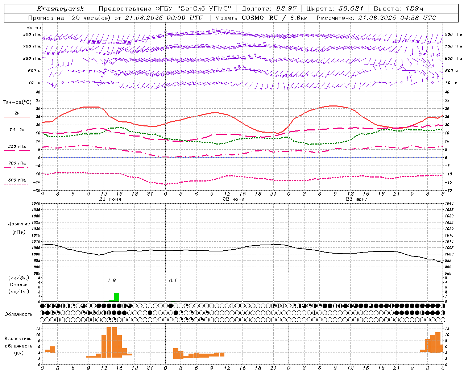This screenshot has width=464, height=371.
Task: Click the 'Высота: 189м' elevation field
Action: (398, 9)
